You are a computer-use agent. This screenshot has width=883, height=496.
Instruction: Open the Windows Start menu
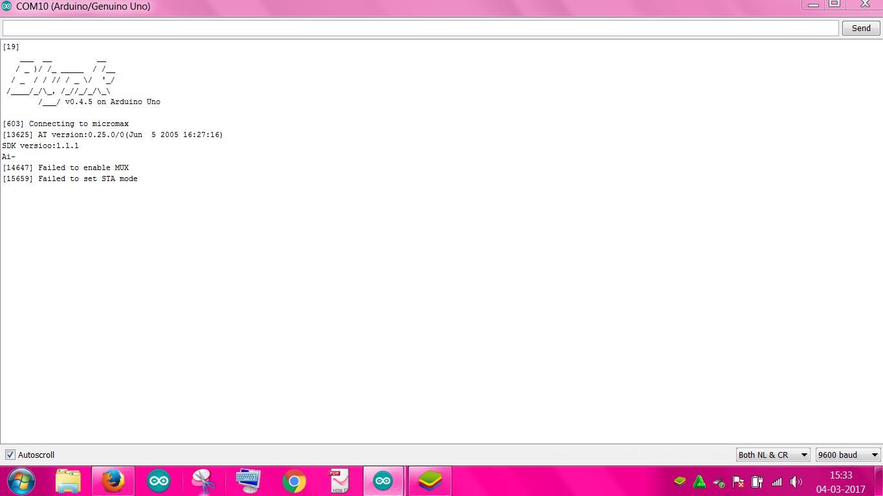[x=21, y=481]
